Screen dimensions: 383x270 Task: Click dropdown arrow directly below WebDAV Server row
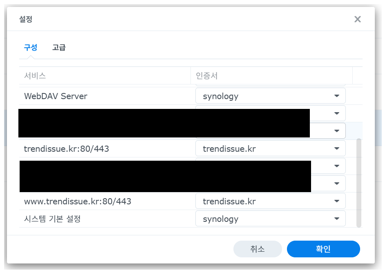coord(336,113)
